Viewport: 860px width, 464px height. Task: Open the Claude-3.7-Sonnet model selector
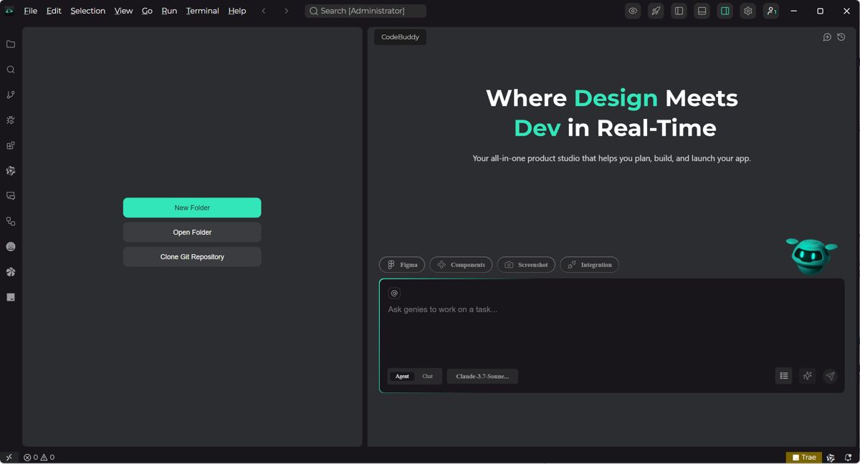click(482, 376)
